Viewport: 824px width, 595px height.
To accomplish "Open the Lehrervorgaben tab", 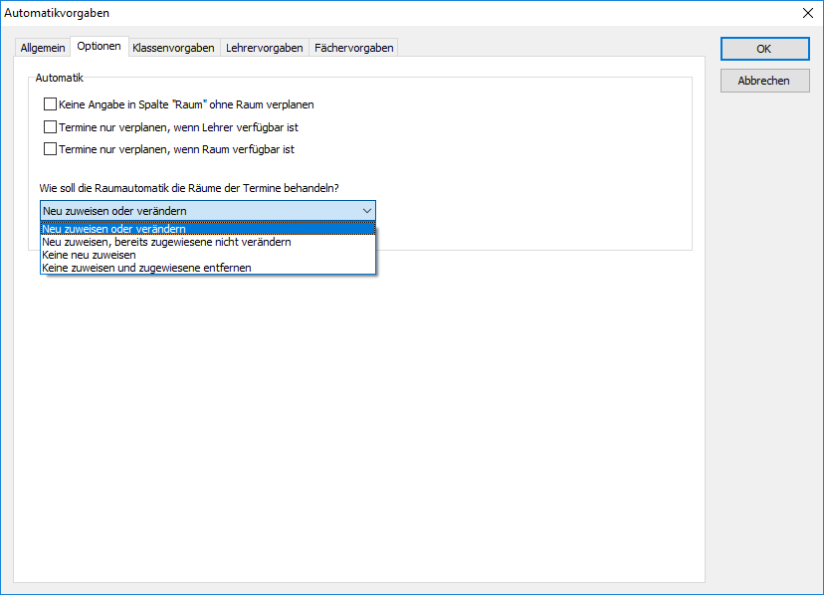I will point(265,48).
